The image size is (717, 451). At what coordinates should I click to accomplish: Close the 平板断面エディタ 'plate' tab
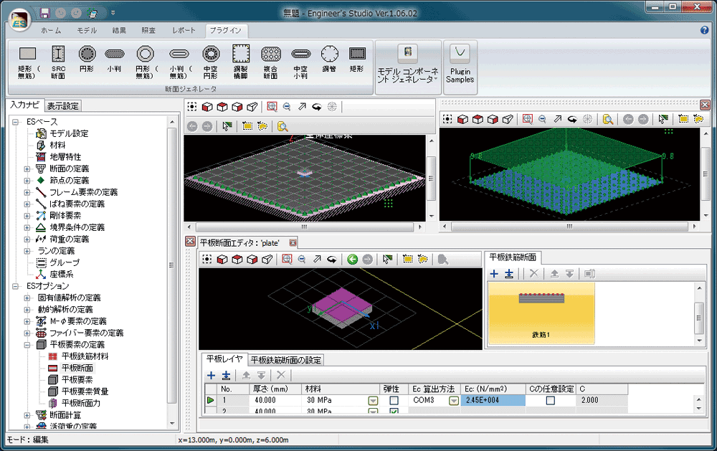(293, 243)
